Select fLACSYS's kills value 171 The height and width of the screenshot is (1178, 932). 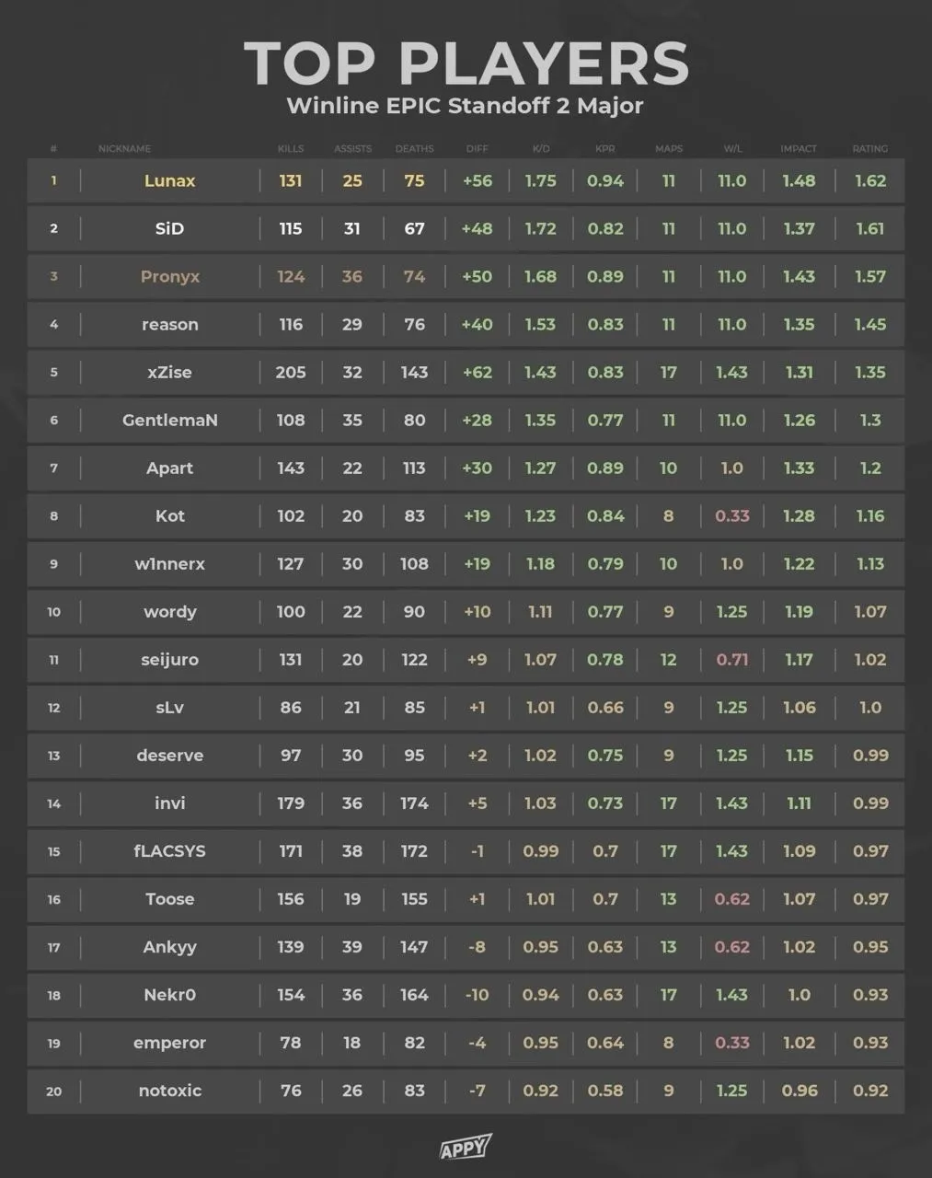click(291, 851)
